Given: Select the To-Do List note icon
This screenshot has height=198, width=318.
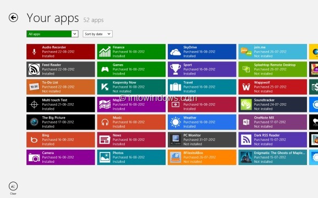Looking at the screenshot, I should click(x=34, y=87).
